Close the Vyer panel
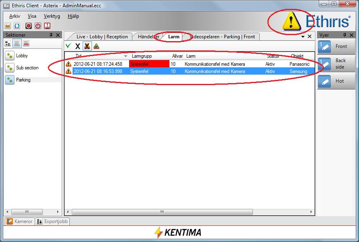The height and width of the screenshot is (242, 359). [x=352, y=35]
